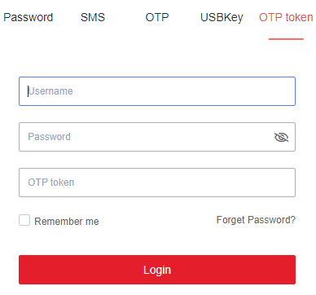Submit the form via the Login text
This screenshot has width=316, height=295.
(x=157, y=270)
